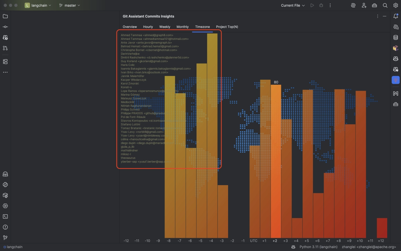401x251 pixels.
Task: Open IDE settings gear icon
Action: [395, 5]
